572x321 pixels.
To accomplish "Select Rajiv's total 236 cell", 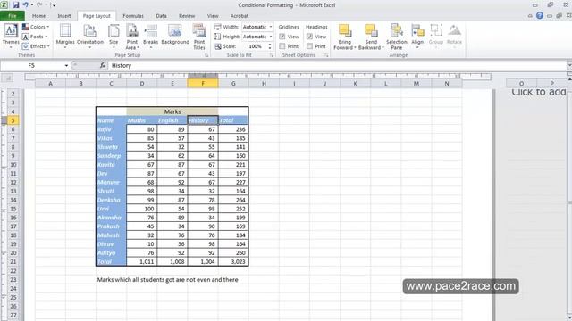I will click(x=233, y=129).
